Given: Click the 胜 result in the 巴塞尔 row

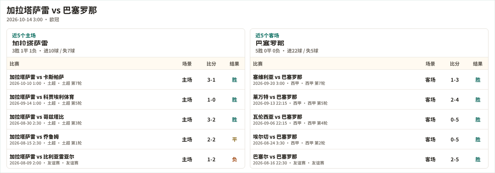Looking at the screenshot, I should point(478,159).
